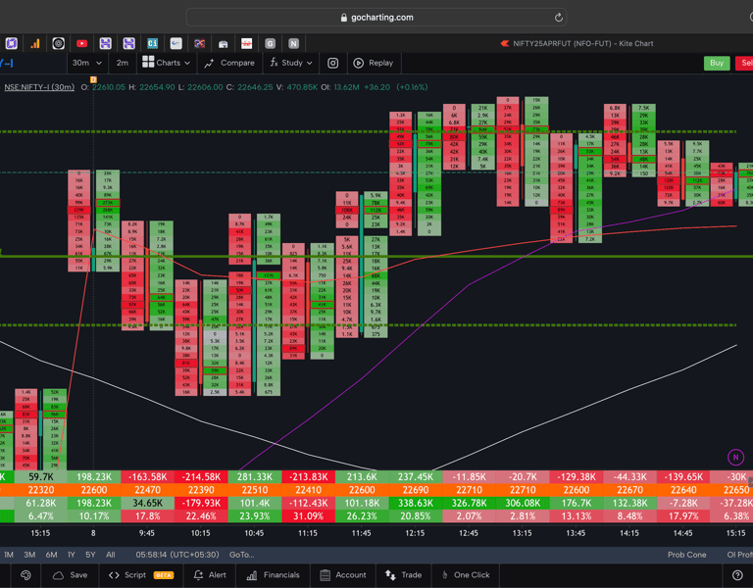Open the purple square bookmark icon
The height and width of the screenshot is (588, 753).
pos(12,44)
